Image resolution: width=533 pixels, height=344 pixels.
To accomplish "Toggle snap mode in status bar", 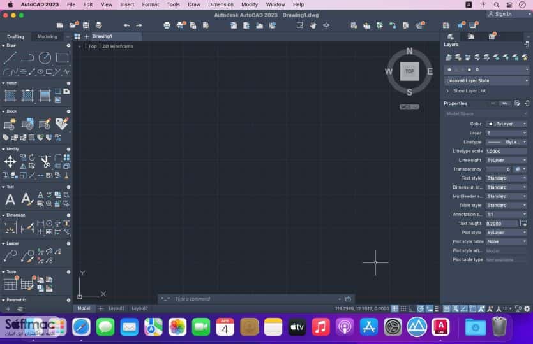I will tap(403, 309).
